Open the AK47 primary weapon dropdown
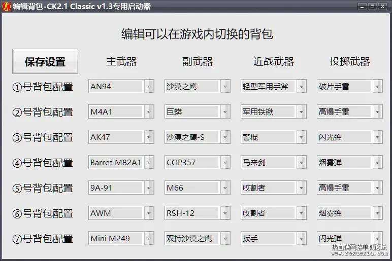Image resolution: width=392 pixels, height=261 pixels. [x=121, y=137]
